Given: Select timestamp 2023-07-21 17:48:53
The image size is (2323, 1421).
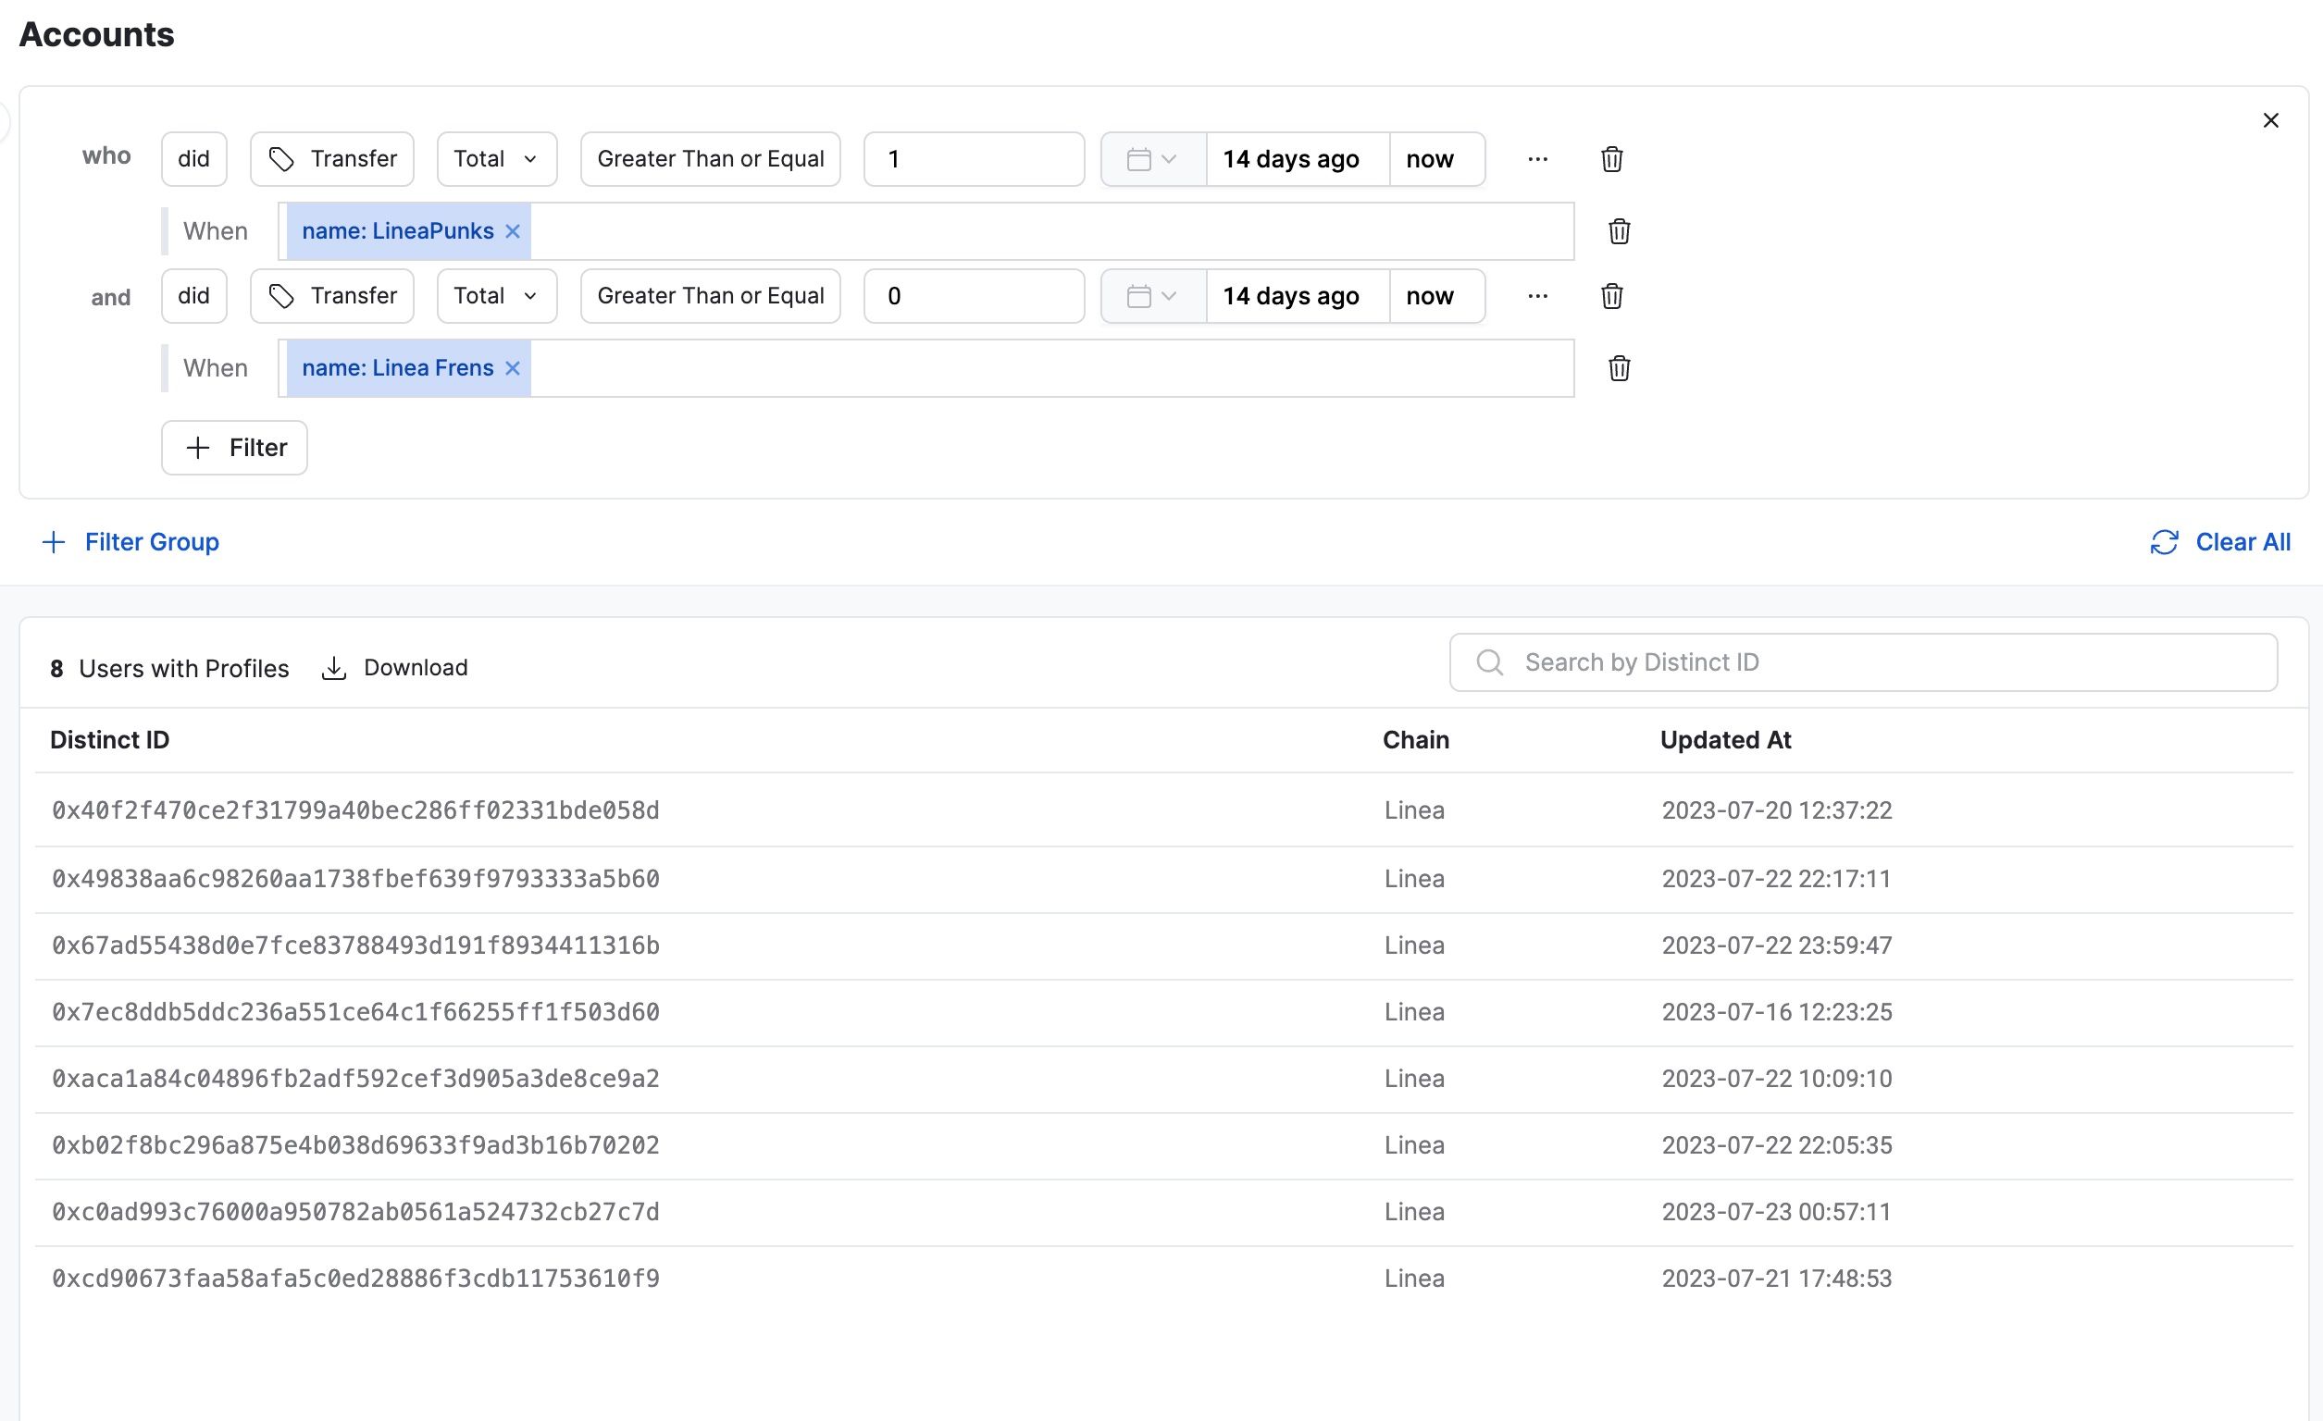Looking at the screenshot, I should coord(1776,1279).
